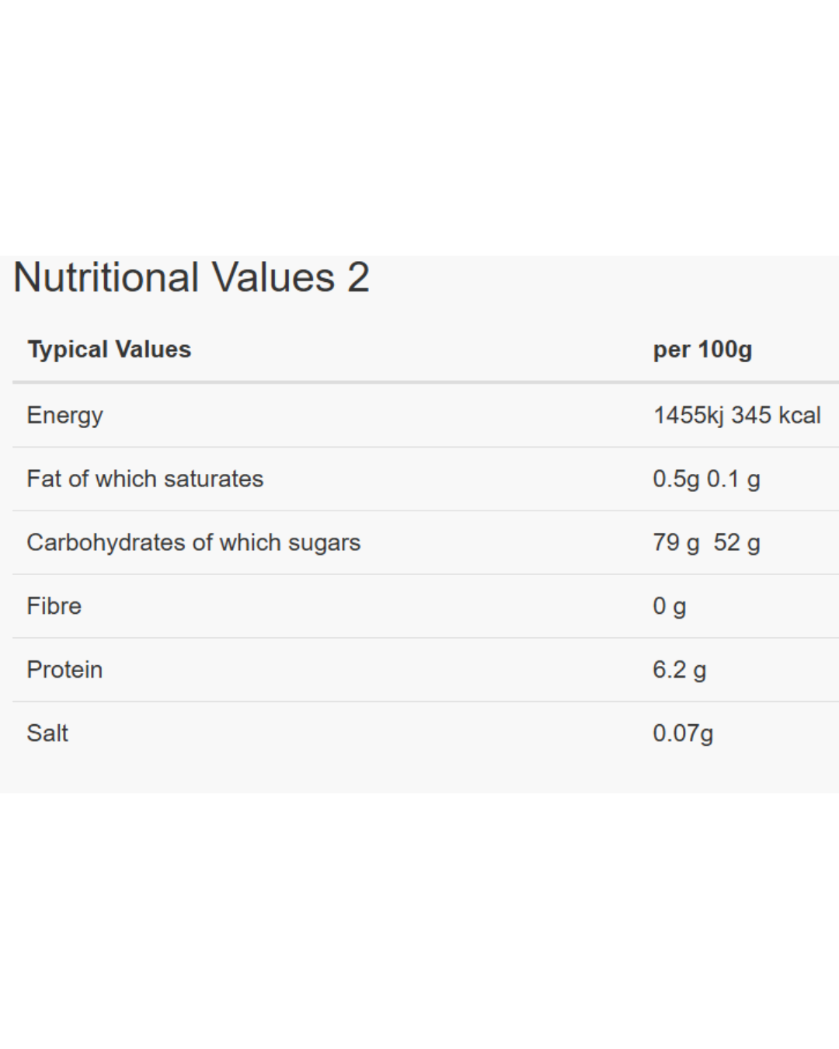Viewport: 839px width, 1049px height.
Task: Click the Protein row label
Action: coord(64,670)
